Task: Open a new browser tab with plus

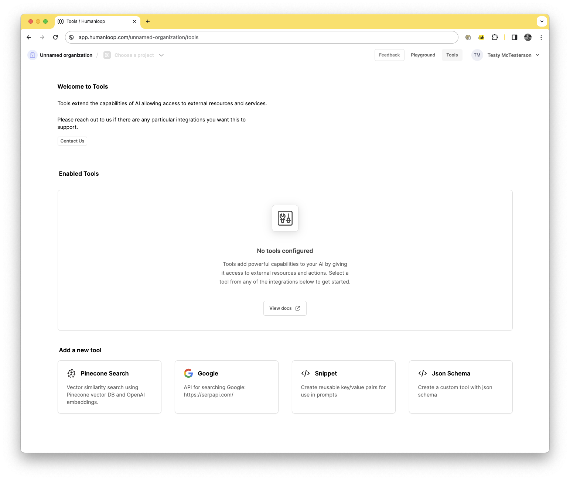Action: point(148,21)
